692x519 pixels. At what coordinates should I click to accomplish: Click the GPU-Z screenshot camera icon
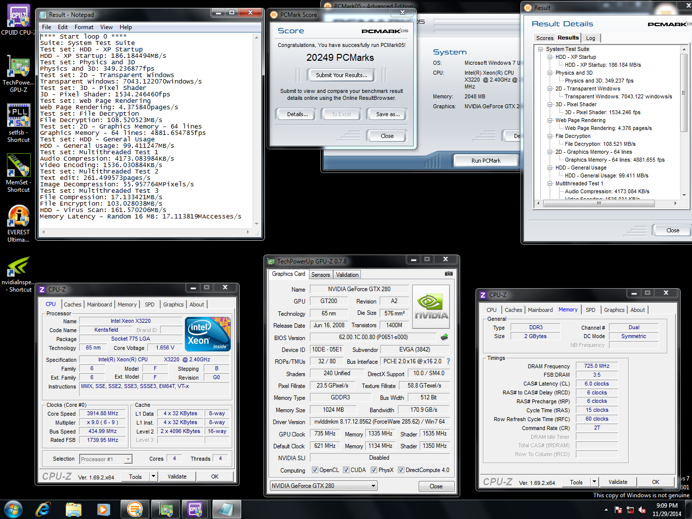[x=448, y=273]
